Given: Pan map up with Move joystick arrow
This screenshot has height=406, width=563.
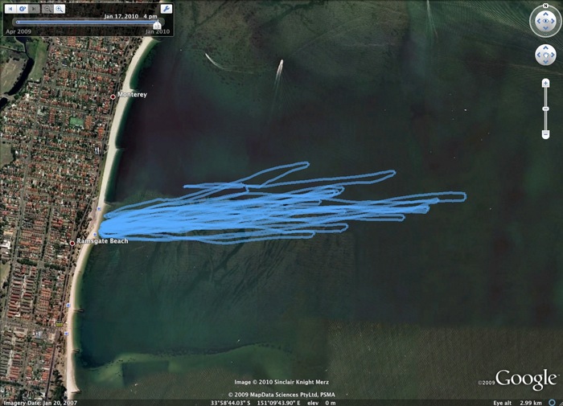Looking at the screenshot, I should (545, 47).
